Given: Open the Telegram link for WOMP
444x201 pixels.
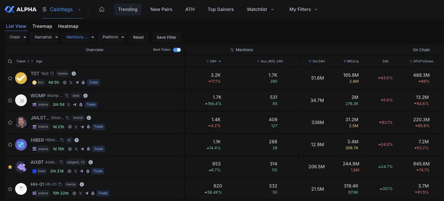Looking at the screenshot, I should 74,105.
